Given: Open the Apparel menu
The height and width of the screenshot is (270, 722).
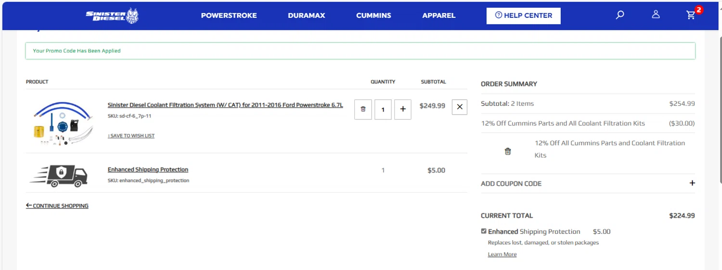Looking at the screenshot, I should coord(439,15).
